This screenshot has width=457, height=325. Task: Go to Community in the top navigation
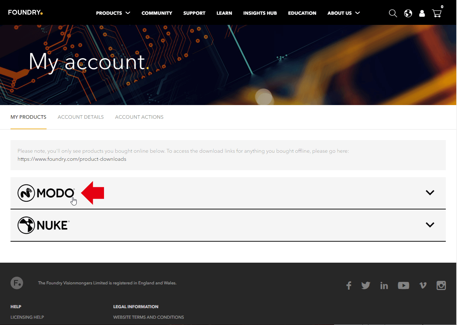[157, 13]
